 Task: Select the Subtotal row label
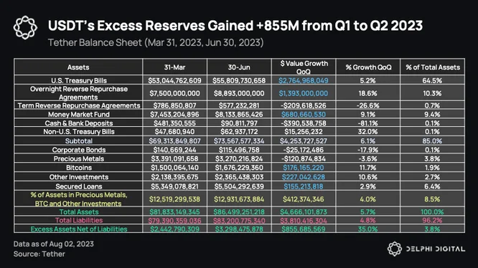(x=79, y=141)
